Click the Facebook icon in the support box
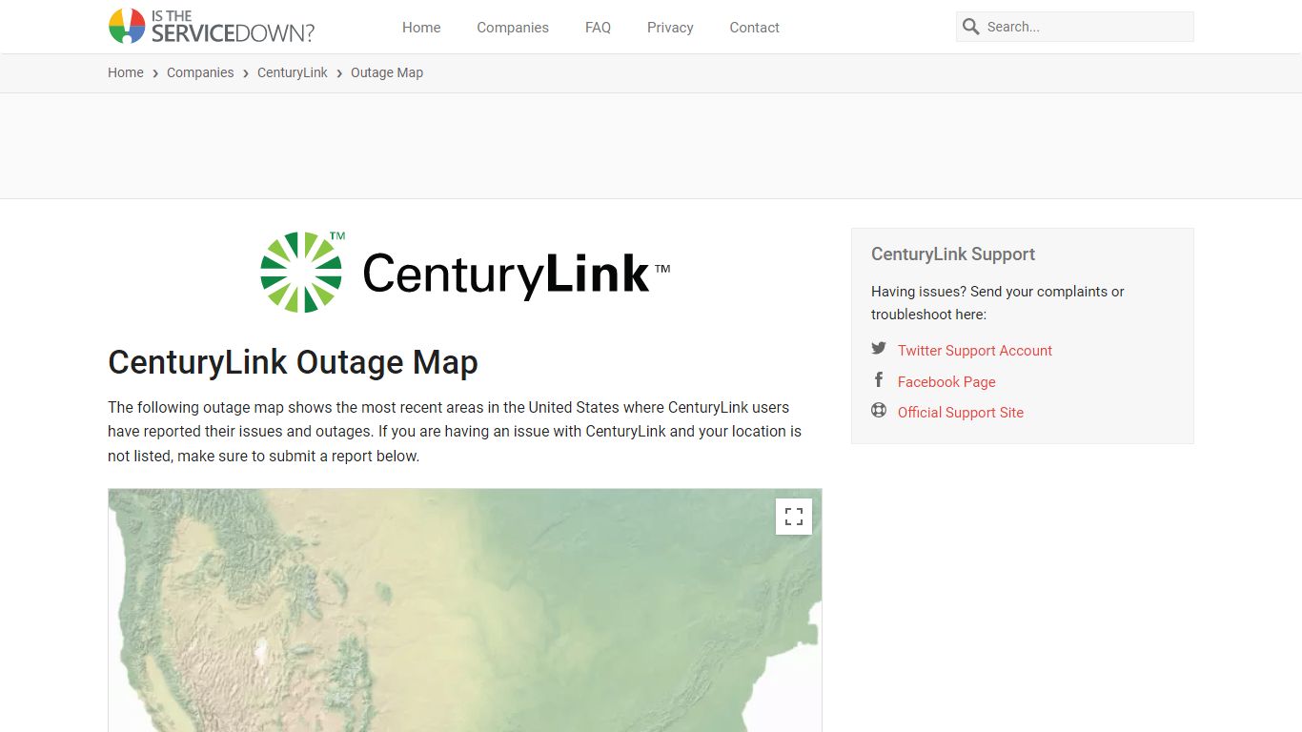Image resolution: width=1302 pixels, height=732 pixels. [x=879, y=380]
